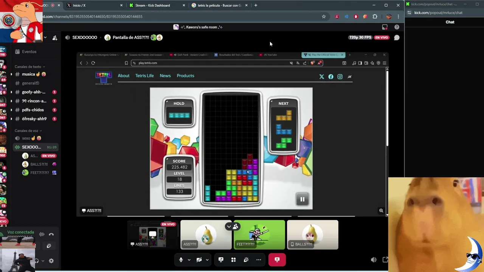
Task: Switch to Inicio / X browser tab
Action: (95, 5)
